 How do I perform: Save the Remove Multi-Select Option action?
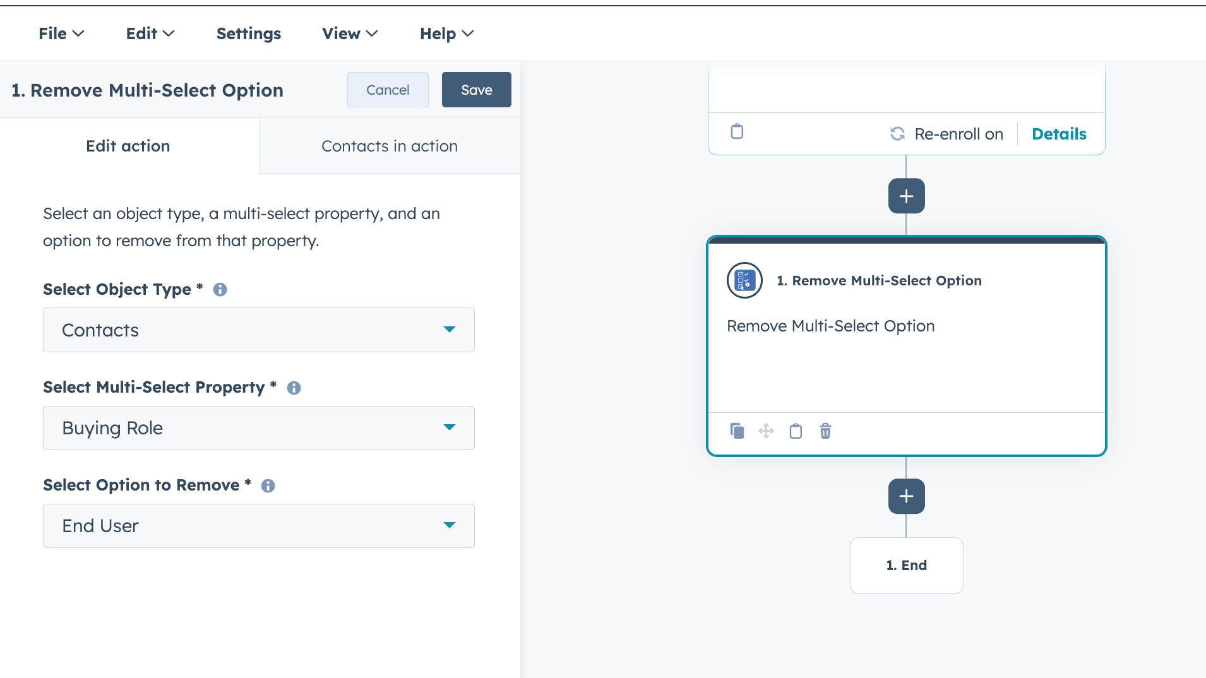pyautogui.click(x=476, y=90)
